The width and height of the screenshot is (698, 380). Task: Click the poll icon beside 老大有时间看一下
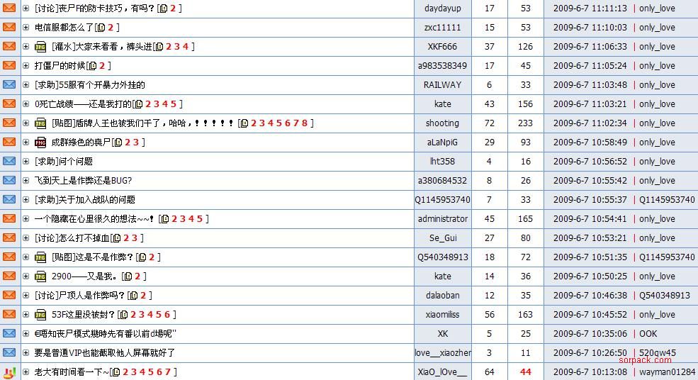click(x=9, y=372)
